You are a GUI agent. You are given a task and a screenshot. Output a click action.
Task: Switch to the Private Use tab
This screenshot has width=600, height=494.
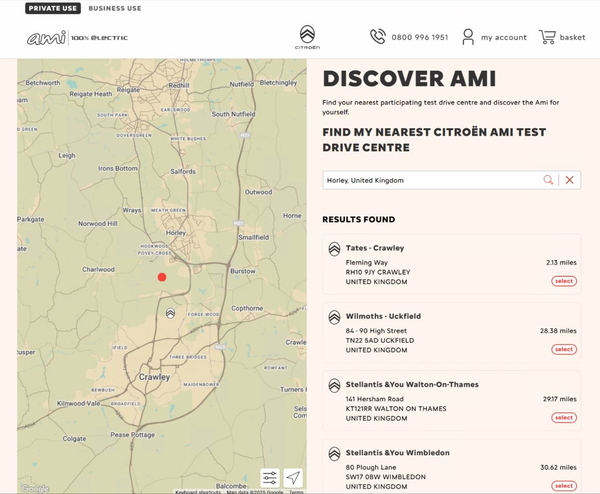point(52,8)
